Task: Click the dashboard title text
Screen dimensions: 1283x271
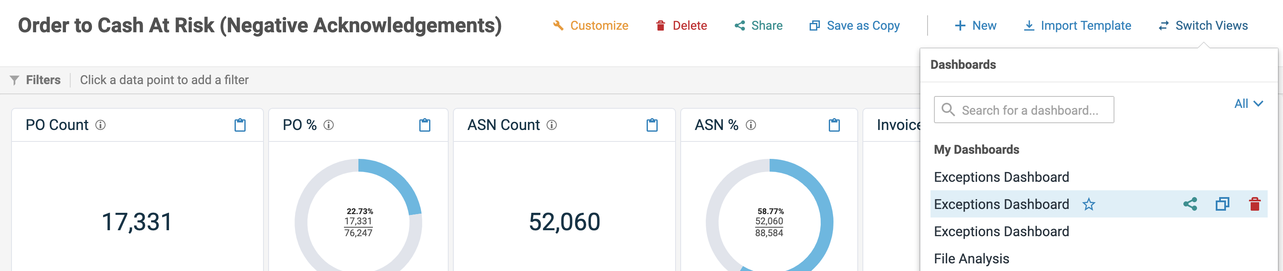Action: (x=260, y=25)
